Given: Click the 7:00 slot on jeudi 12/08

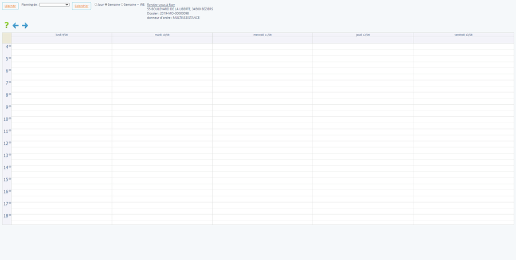Looking at the screenshot, I should click(362, 83).
